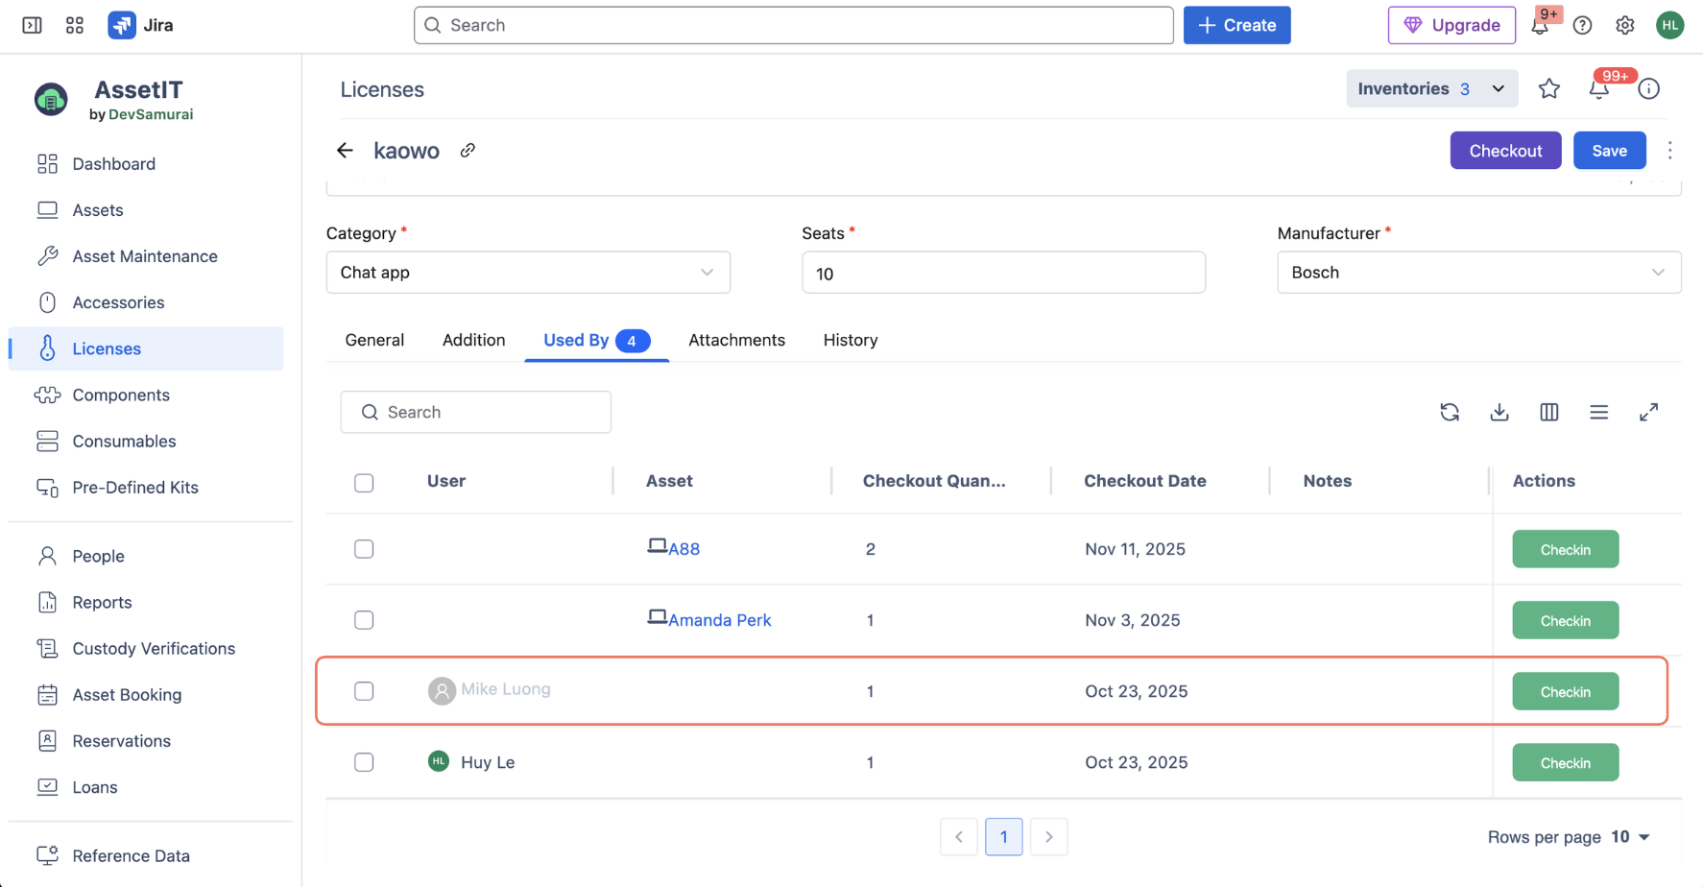Open the Category dropdown showing Chat app

528,273
